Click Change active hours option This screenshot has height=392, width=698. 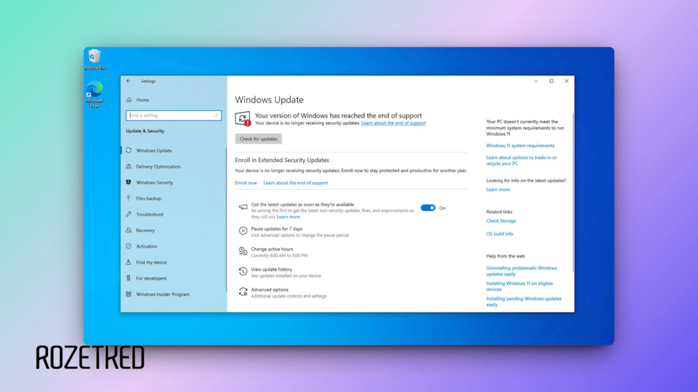point(272,249)
